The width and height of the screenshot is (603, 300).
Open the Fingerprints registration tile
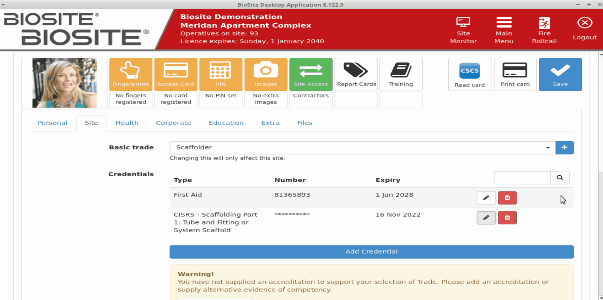(131, 74)
